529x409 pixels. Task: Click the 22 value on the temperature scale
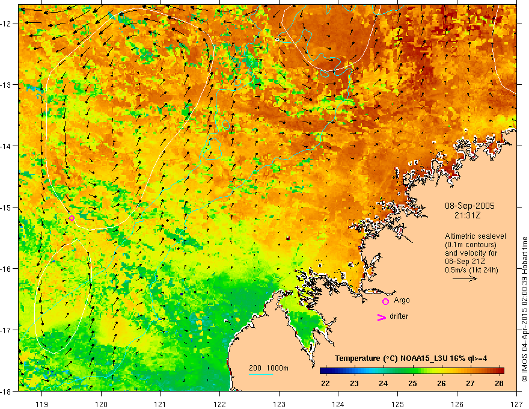coord(325,383)
